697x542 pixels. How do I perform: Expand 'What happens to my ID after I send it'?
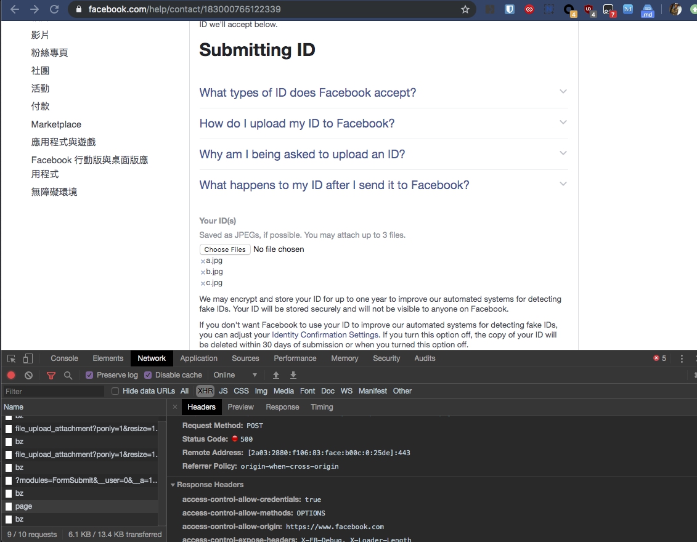click(x=383, y=185)
